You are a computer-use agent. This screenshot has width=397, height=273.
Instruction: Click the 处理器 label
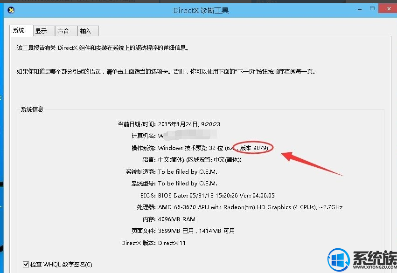tap(146, 207)
